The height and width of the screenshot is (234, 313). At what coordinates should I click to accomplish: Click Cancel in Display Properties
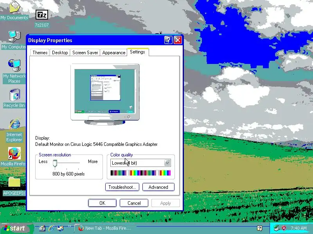tap(134, 203)
